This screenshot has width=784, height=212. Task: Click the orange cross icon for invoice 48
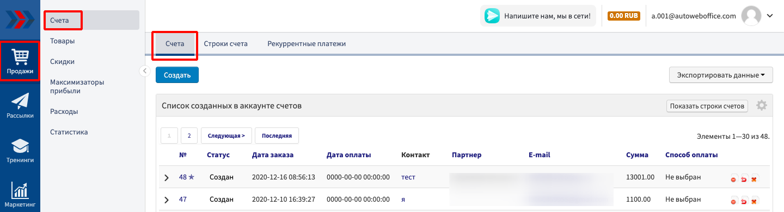754,179
